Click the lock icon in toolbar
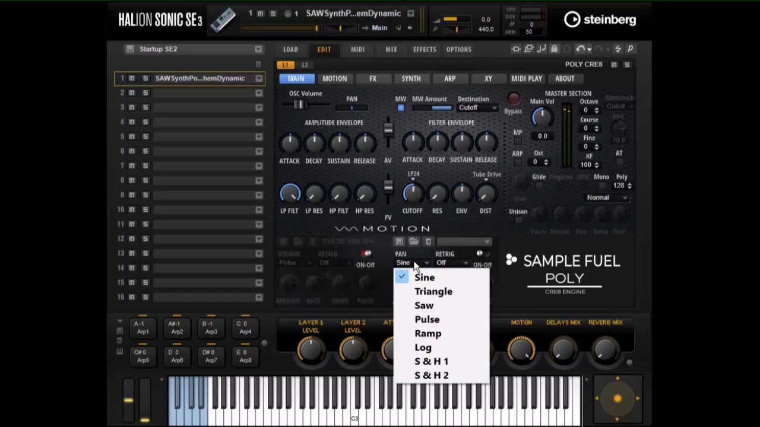 555,49
